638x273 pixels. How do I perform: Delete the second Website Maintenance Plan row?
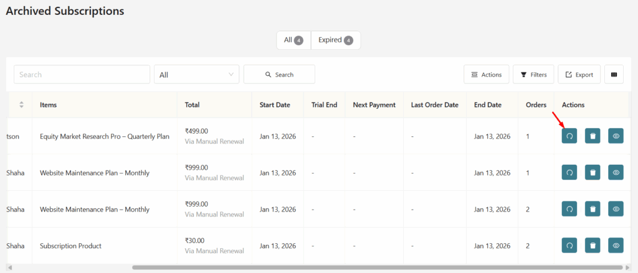point(593,209)
